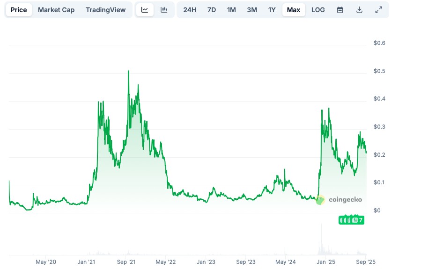Switch to TradingView tab
Screen dimensions: 421x269
105,10
